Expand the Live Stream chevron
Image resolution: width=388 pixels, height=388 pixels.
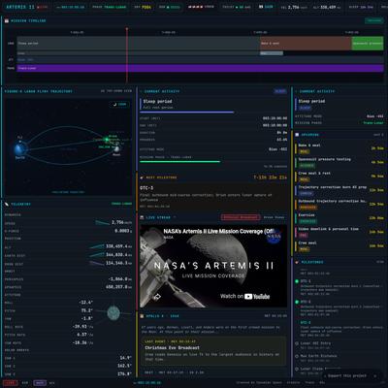tap(175, 217)
